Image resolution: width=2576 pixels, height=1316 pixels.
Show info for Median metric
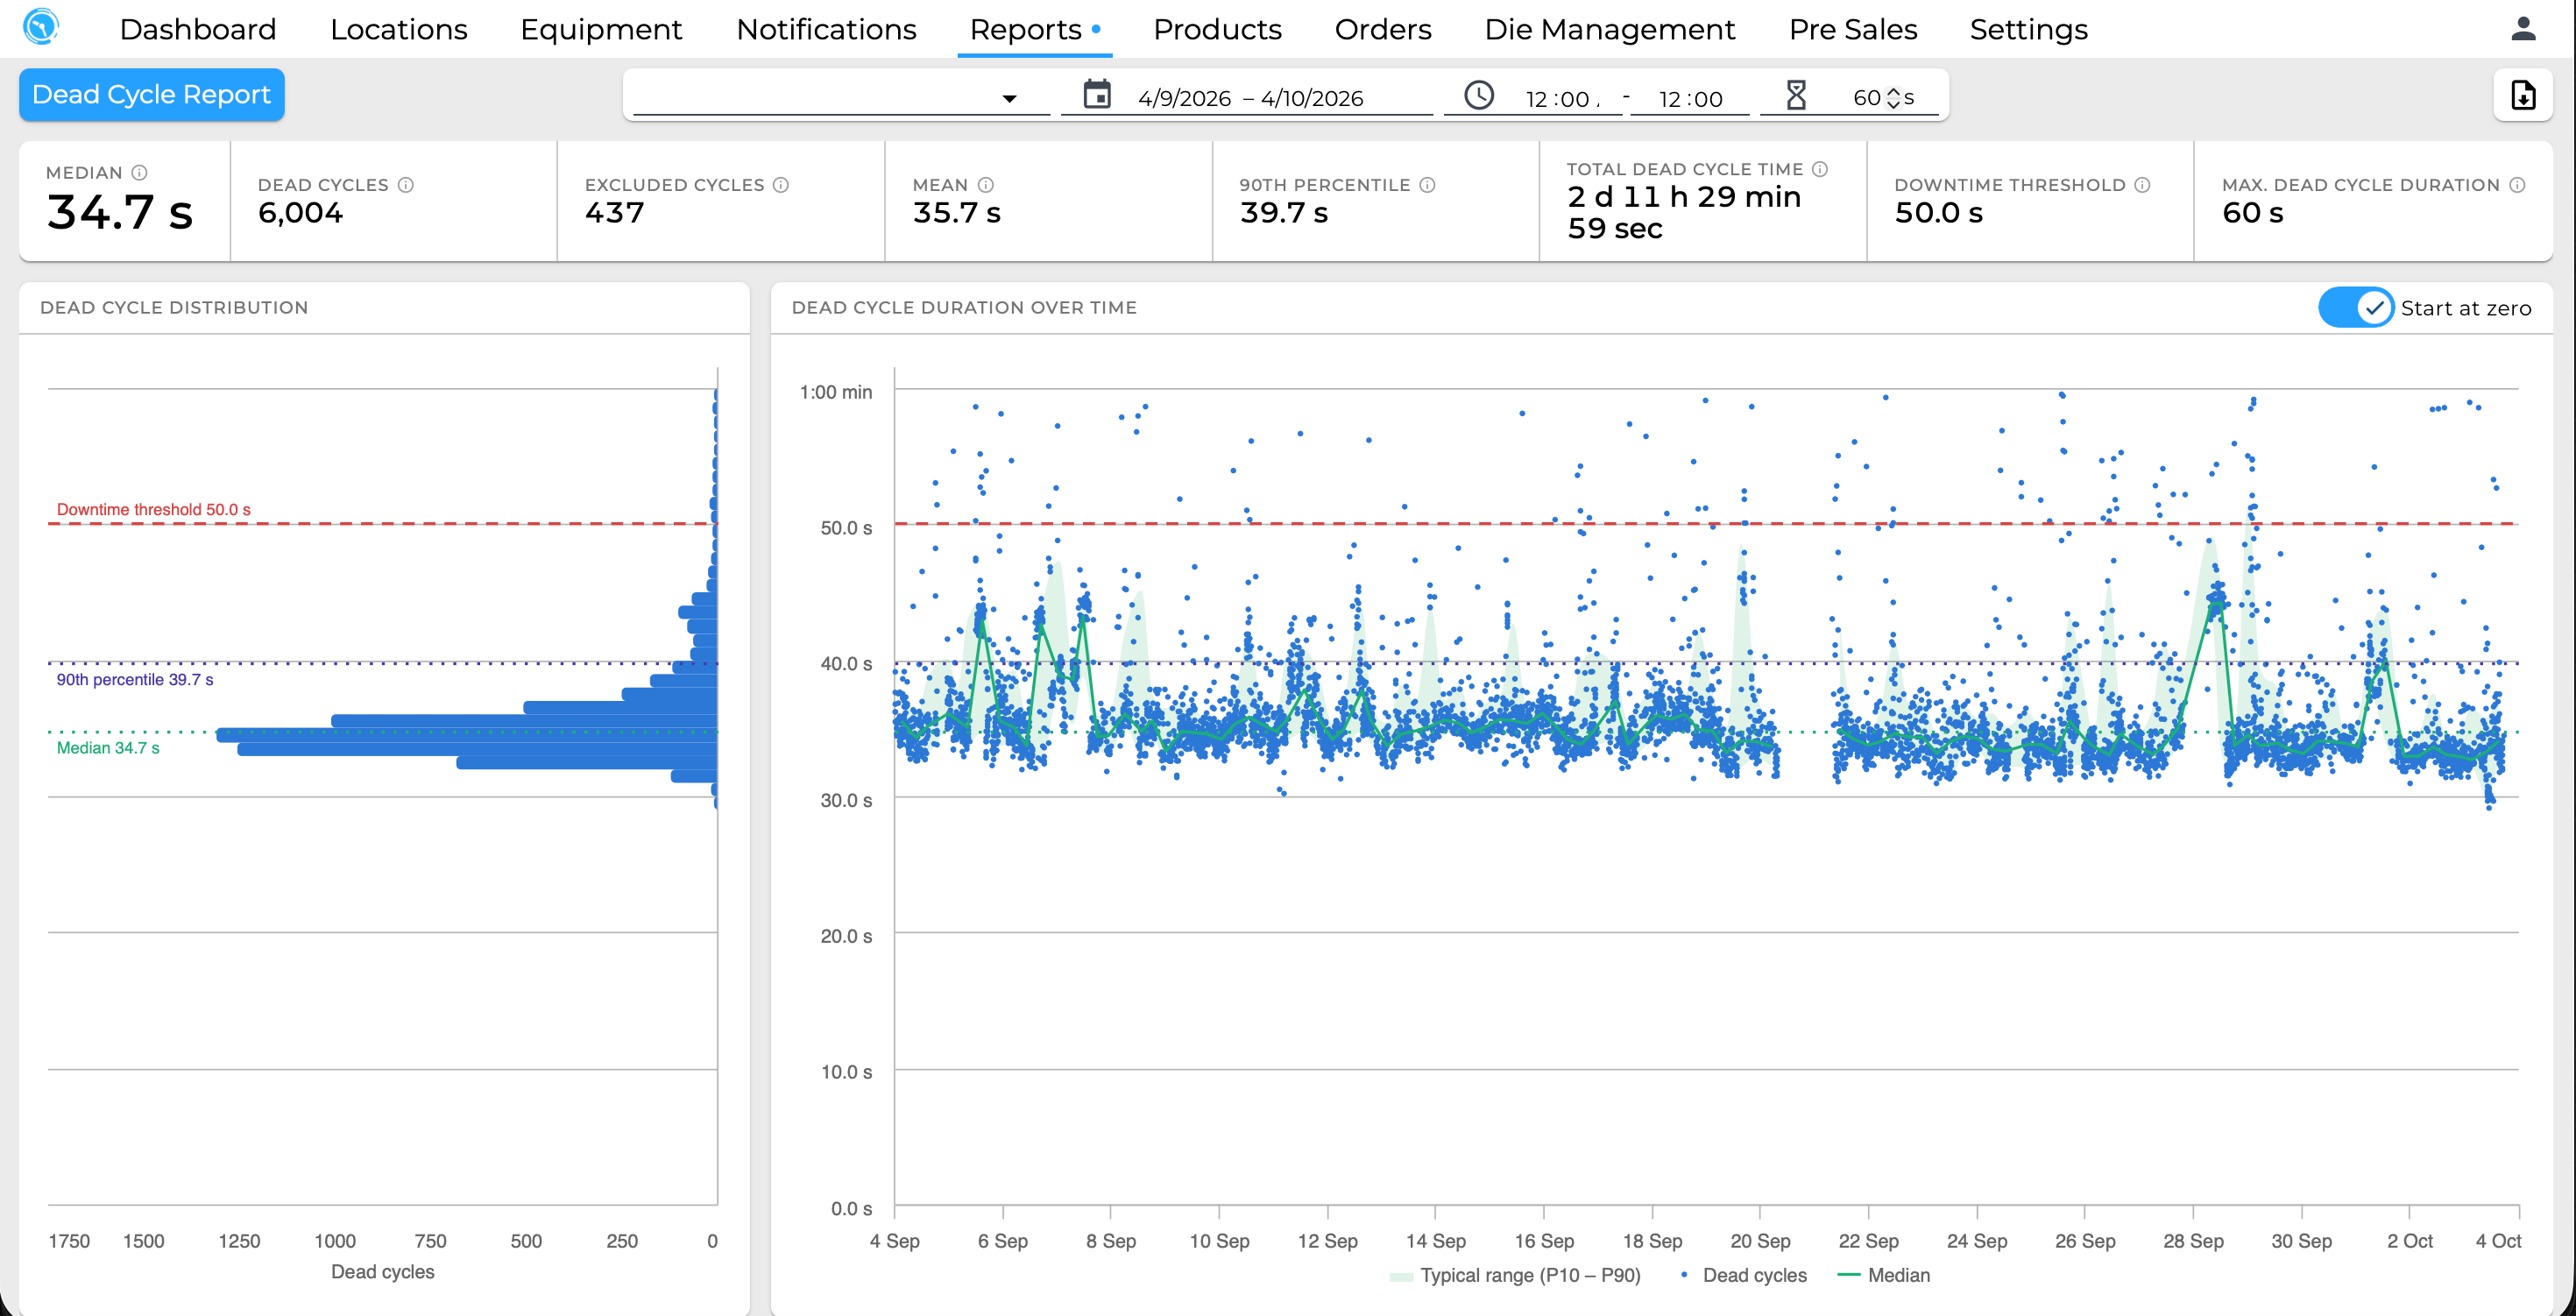139,173
